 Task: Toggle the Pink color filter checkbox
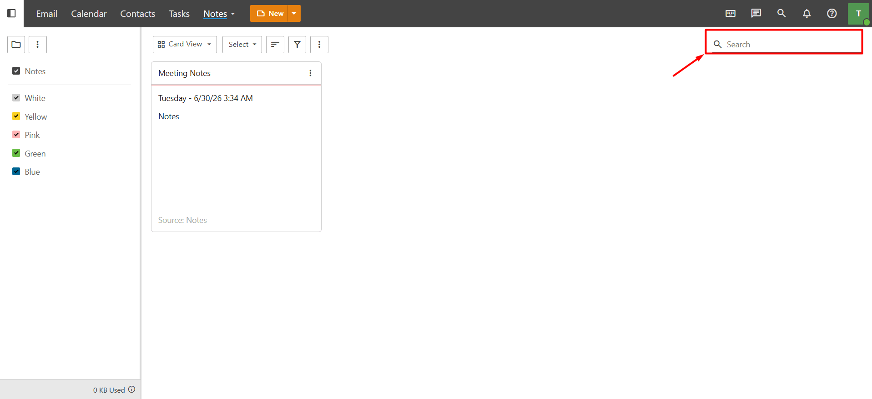tap(16, 135)
